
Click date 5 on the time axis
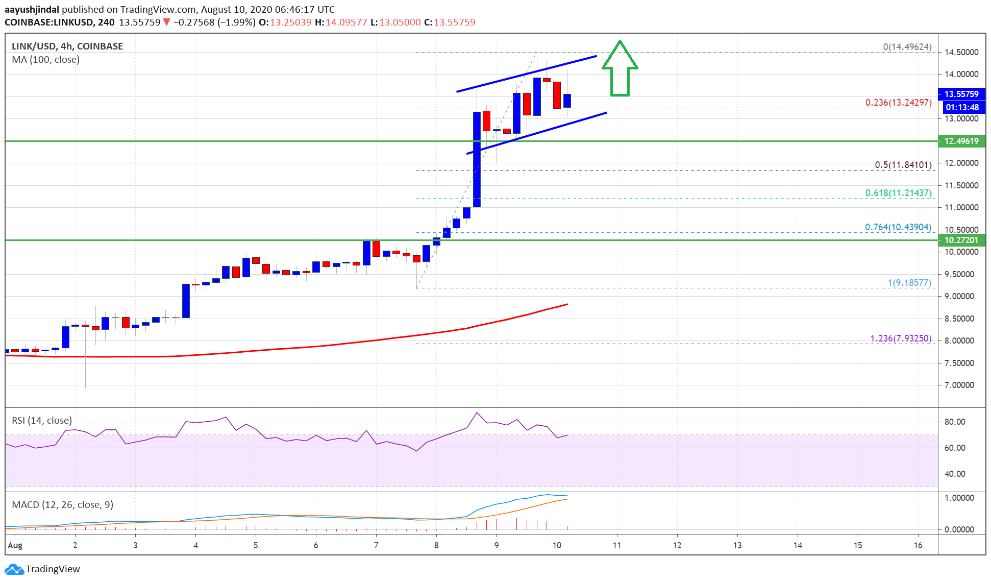coord(256,545)
